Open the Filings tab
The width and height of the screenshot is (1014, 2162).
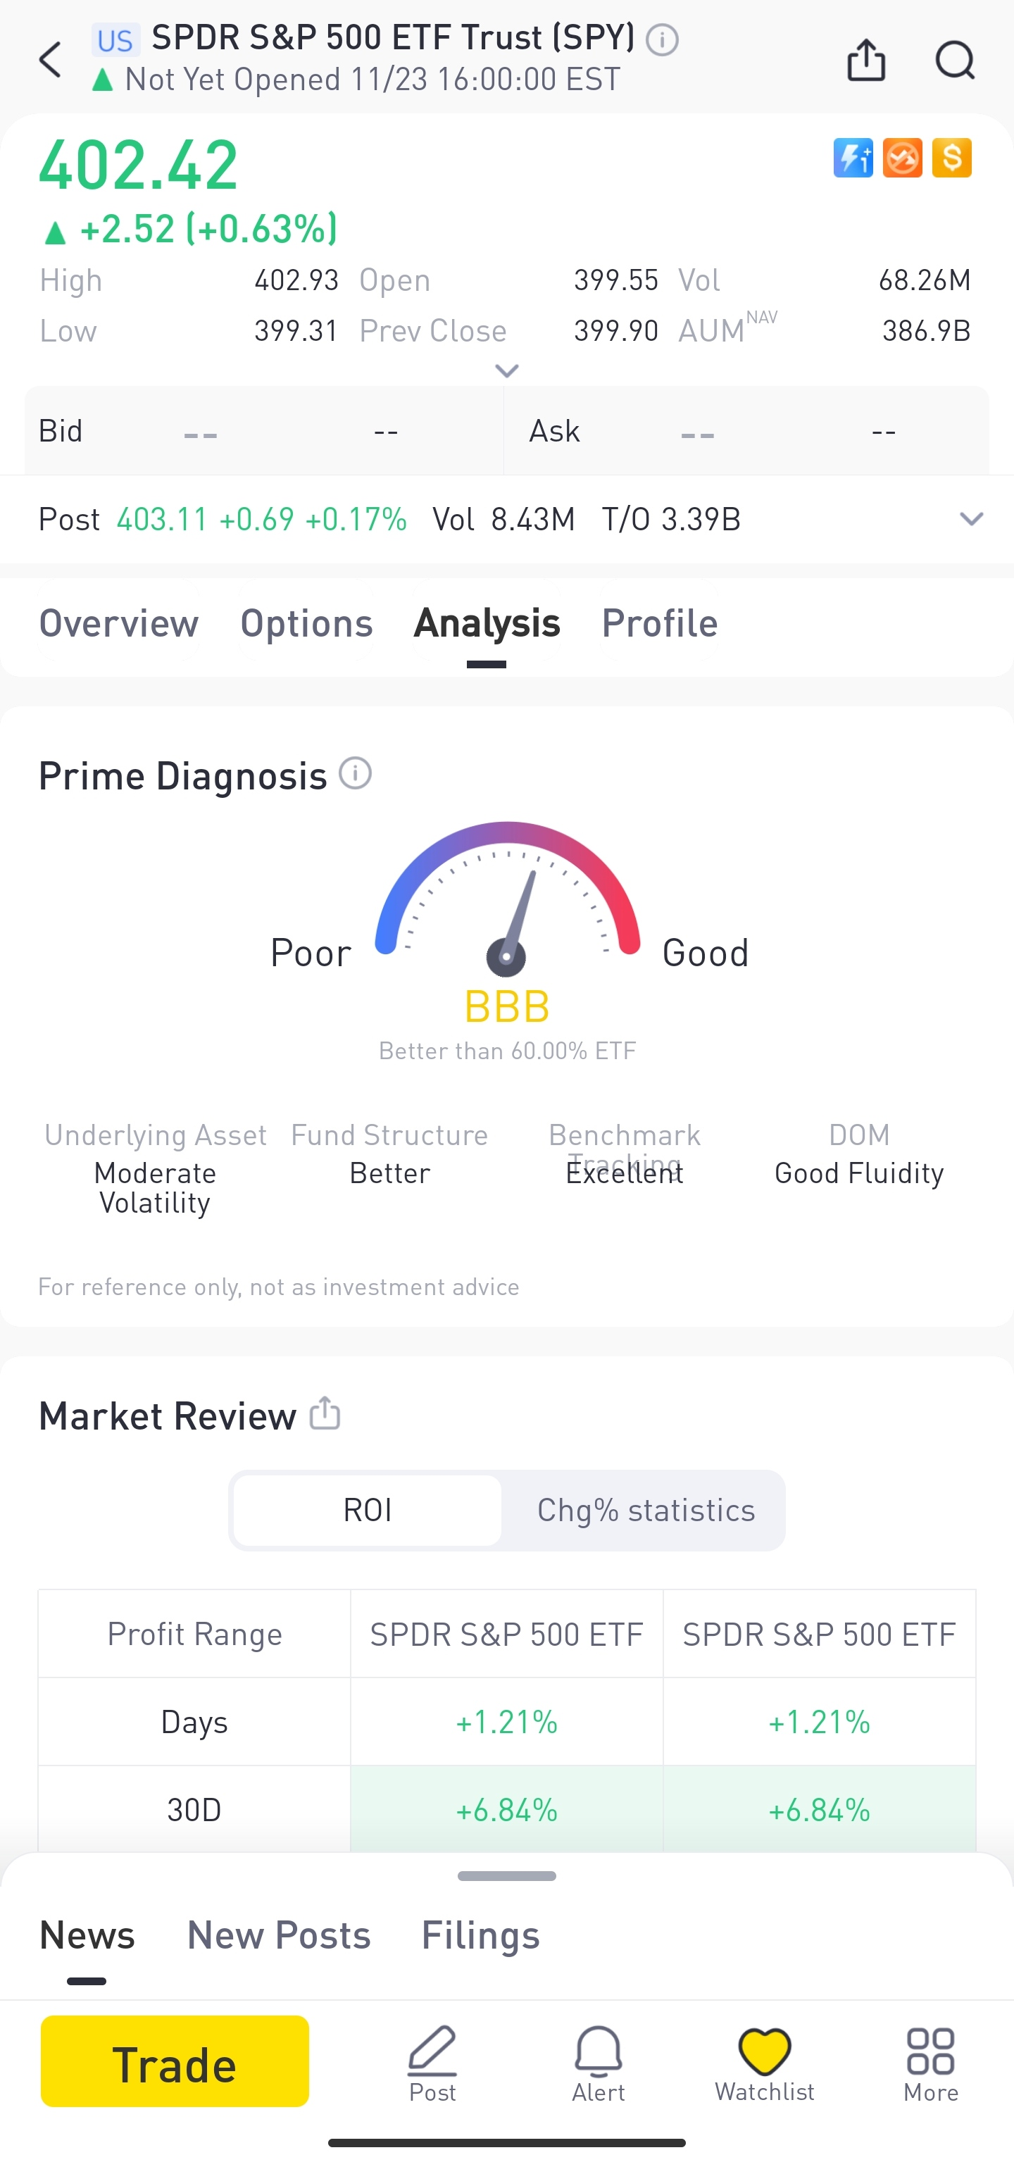click(x=480, y=1935)
